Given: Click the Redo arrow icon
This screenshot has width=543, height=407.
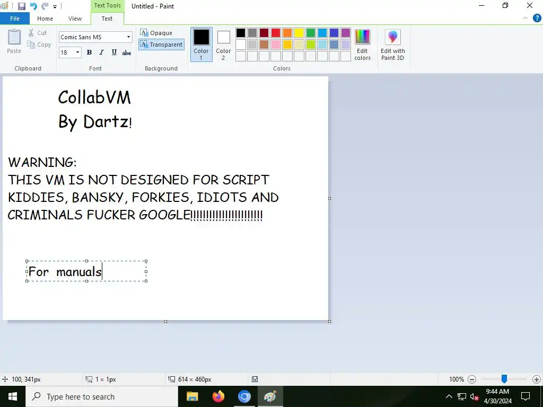Looking at the screenshot, I should pos(45,6).
